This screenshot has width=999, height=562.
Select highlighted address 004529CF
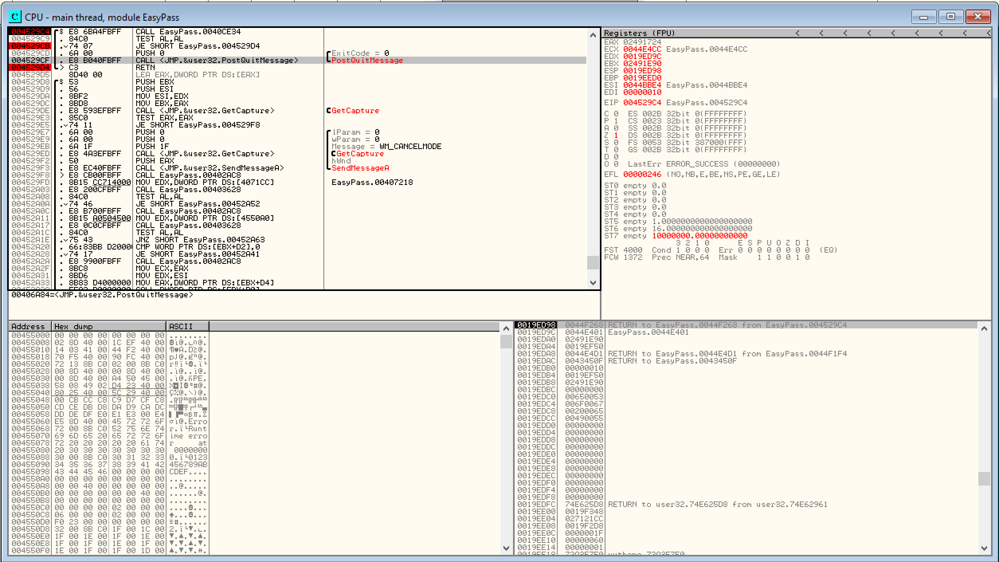point(31,60)
